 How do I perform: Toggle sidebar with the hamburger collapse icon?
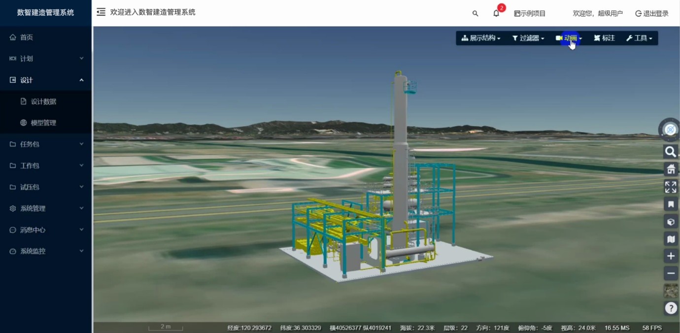click(101, 12)
